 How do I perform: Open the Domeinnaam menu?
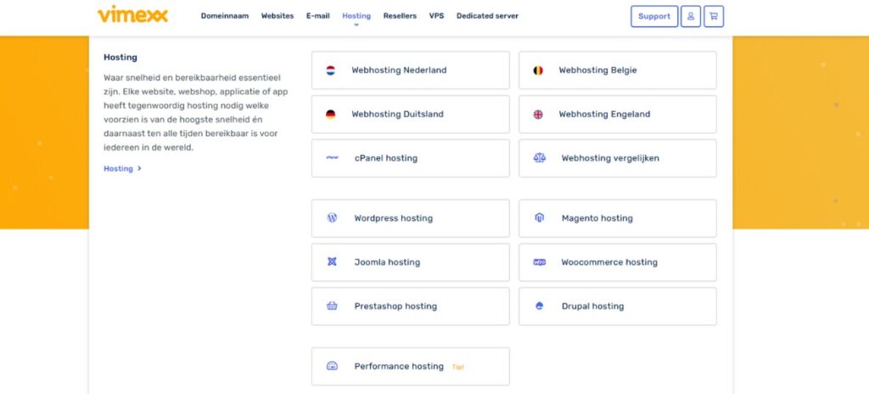click(x=225, y=16)
